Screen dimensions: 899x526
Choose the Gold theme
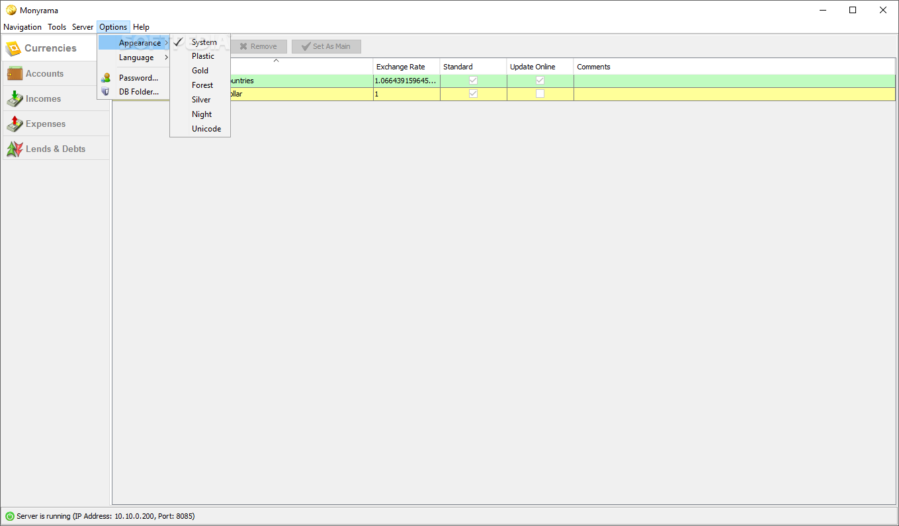(x=200, y=71)
